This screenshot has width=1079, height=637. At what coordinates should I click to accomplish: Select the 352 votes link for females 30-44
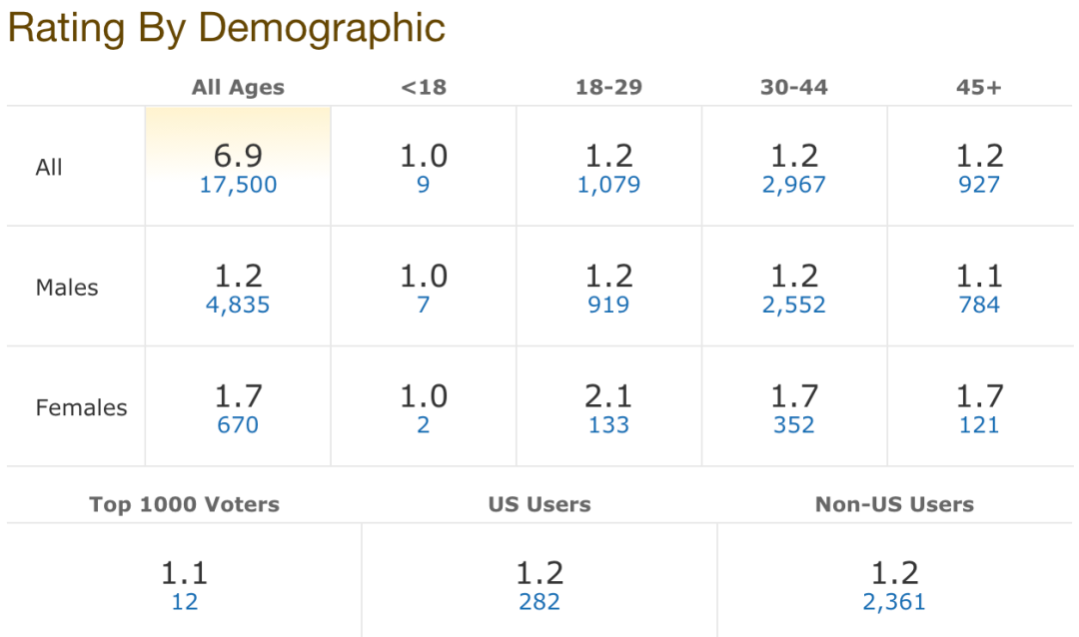[793, 424]
